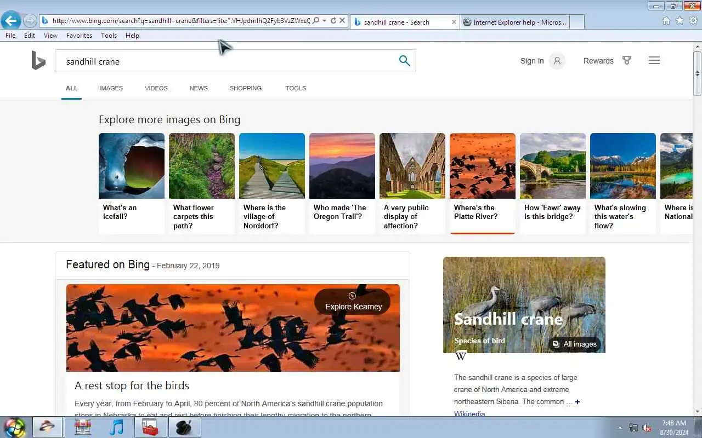
Task: Click the first pinned taskbar app icon
Action: click(47, 427)
